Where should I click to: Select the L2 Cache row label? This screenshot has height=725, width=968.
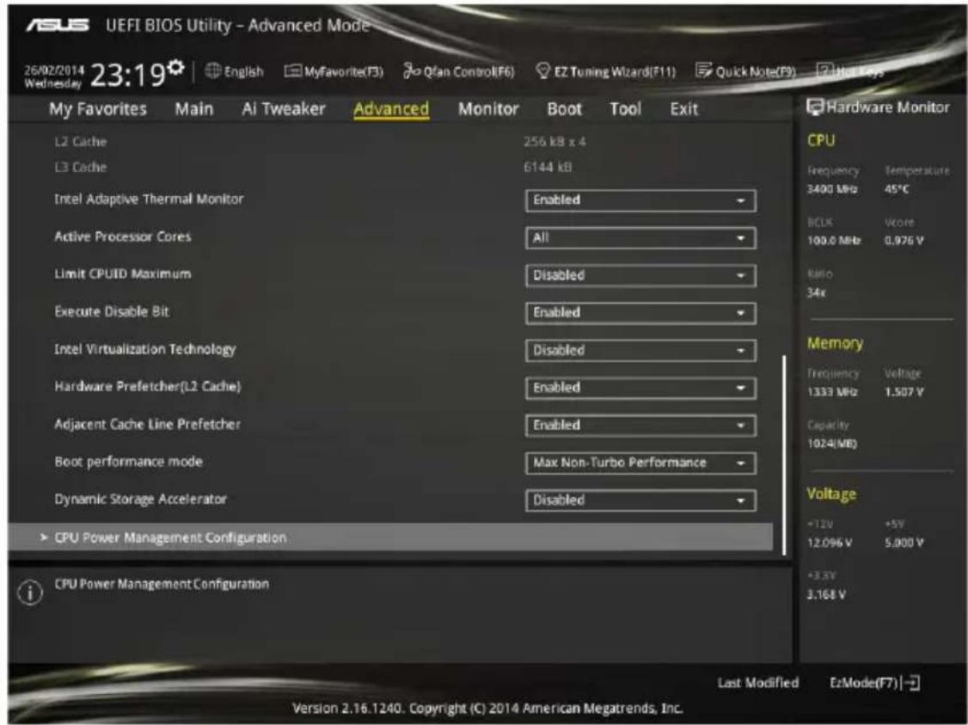click(80, 142)
